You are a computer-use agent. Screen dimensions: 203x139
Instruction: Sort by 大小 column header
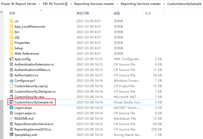pos(148,13)
